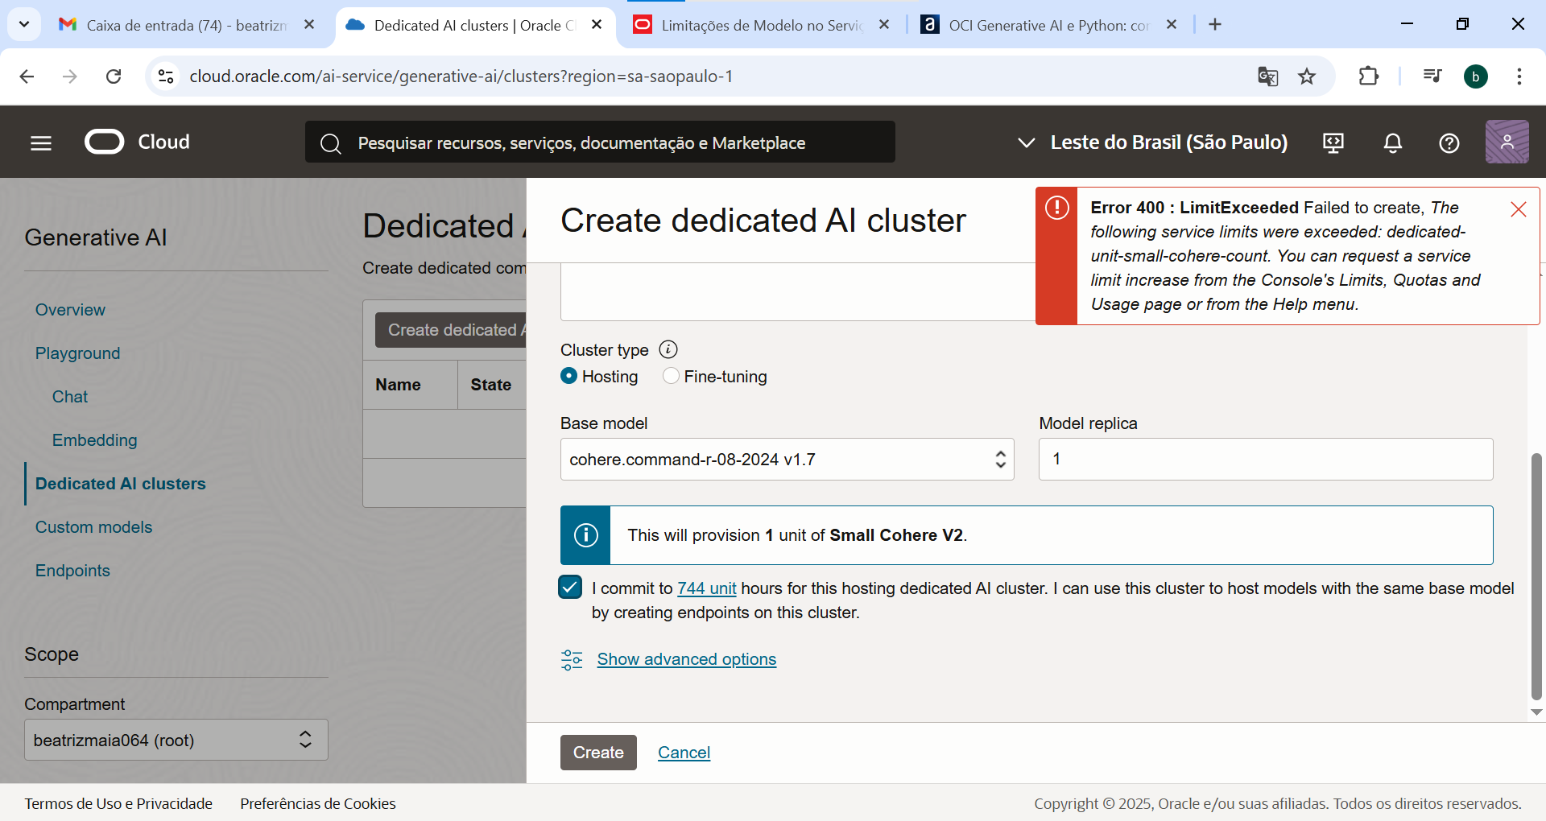Close the Limitações de Modelo tab
The image size is (1546, 821).
coord(884,25)
